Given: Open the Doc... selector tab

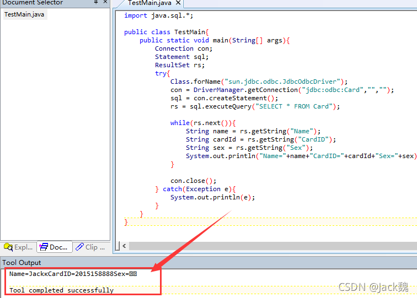Looking at the screenshot, I should (54, 247).
